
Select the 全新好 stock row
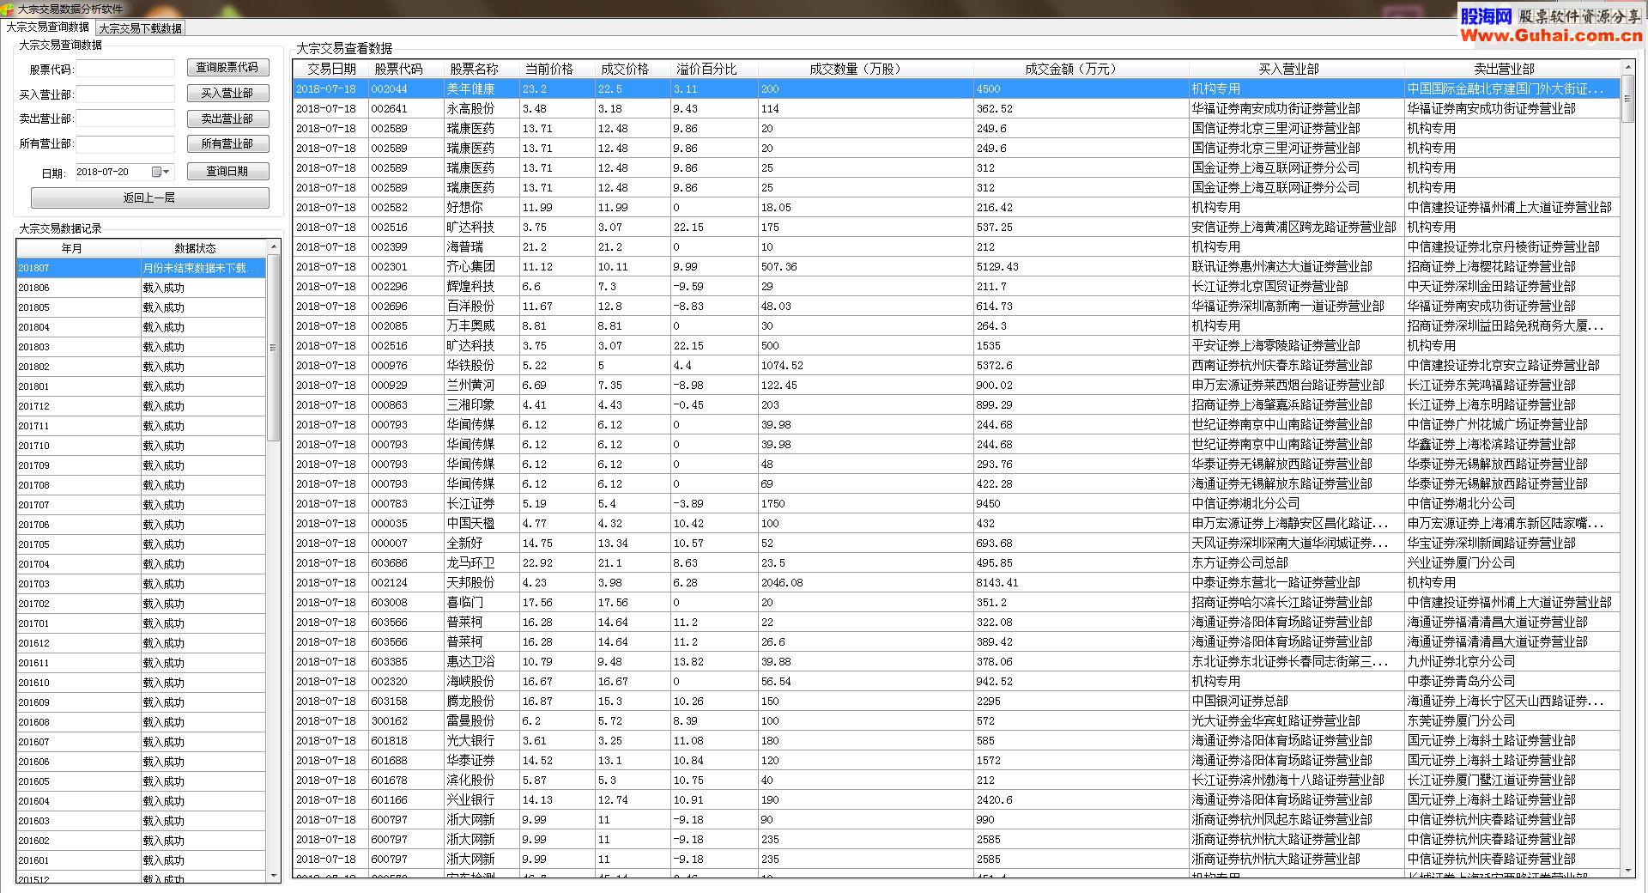click(957, 543)
